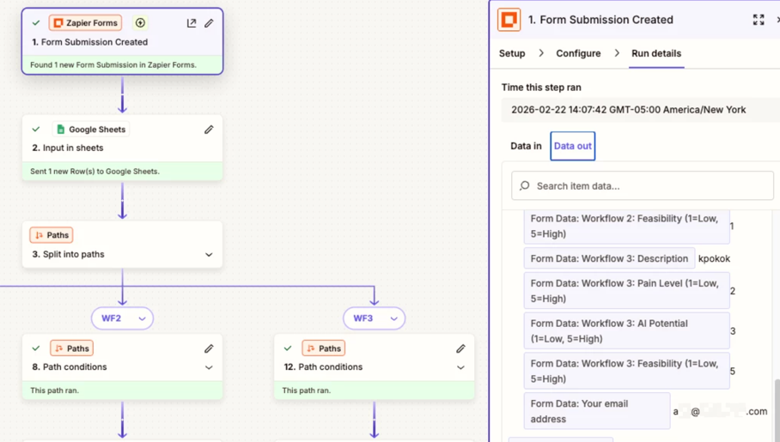Expand step 8 Path conditions chevron
This screenshot has width=780, height=442.
click(x=209, y=367)
